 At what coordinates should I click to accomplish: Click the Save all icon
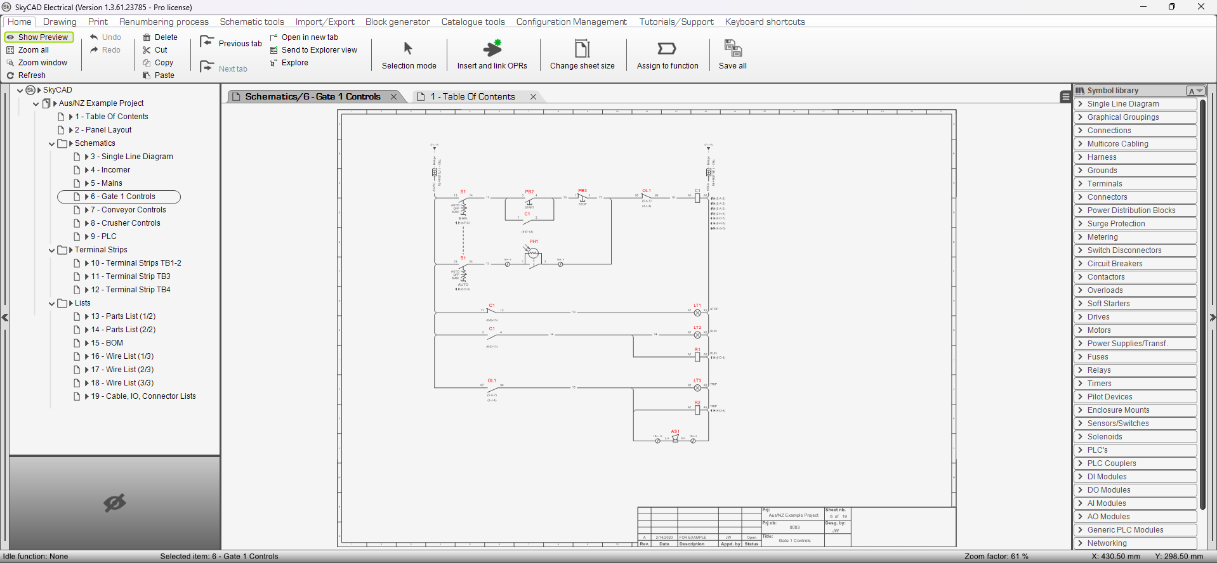[732, 49]
